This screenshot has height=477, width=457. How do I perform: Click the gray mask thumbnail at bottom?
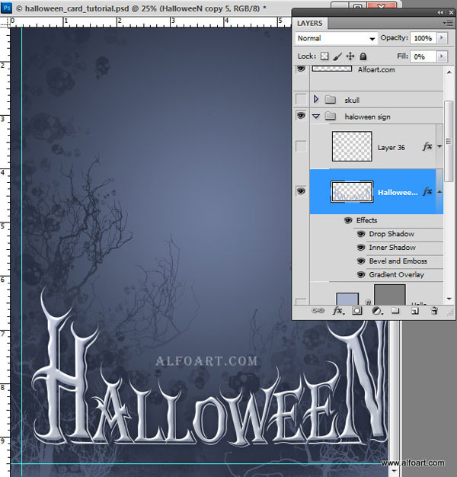coord(389,295)
